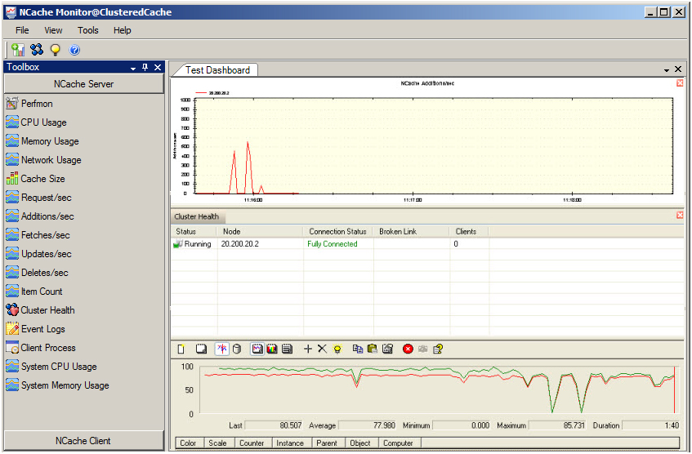692x454 pixels.
Task: Select Memory Usage in Toolbox
Action: [x=42, y=141]
